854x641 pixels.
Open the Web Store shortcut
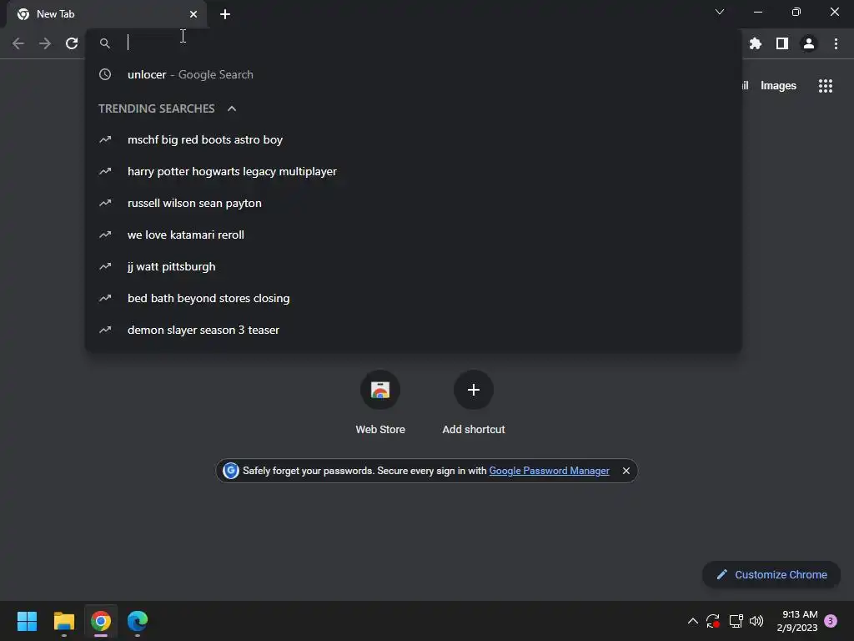coord(380,402)
